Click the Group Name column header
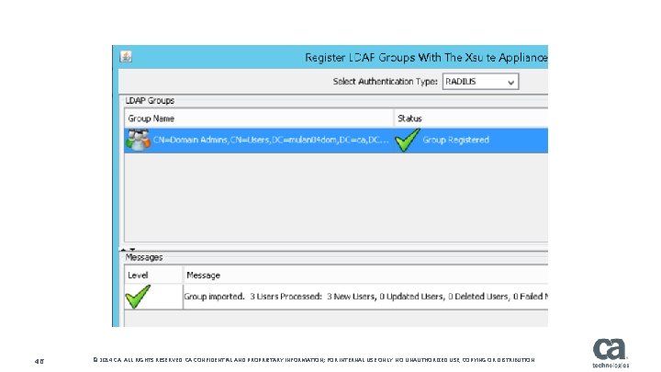The height and width of the screenshot is (372, 661). (x=259, y=118)
